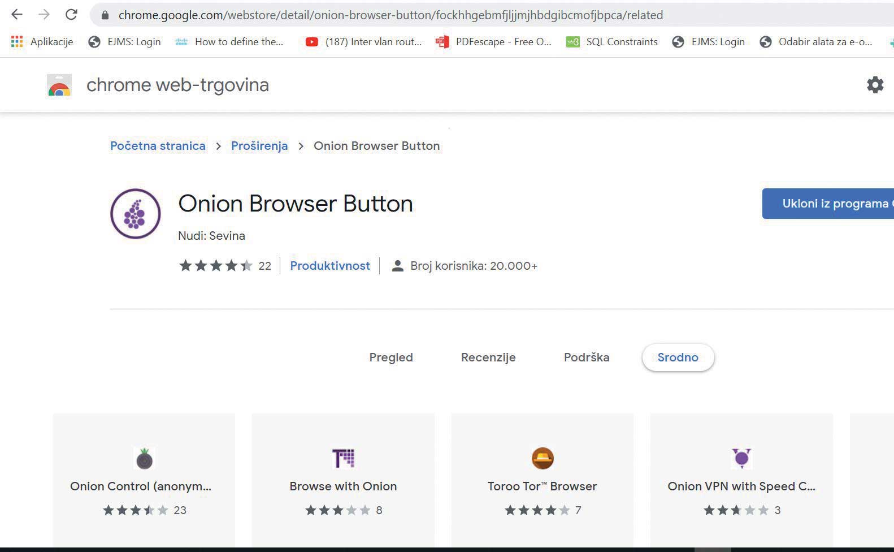Open the PDFescape bookmark
The width and height of the screenshot is (894, 552).
tap(493, 42)
